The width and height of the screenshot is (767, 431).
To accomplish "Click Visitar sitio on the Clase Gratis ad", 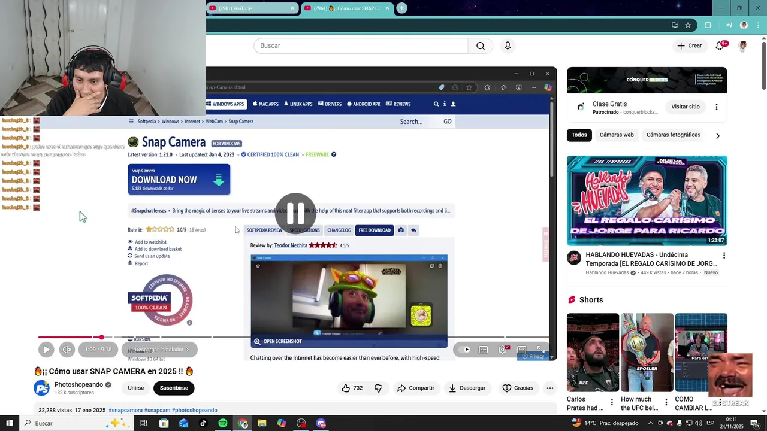I will coord(686,107).
